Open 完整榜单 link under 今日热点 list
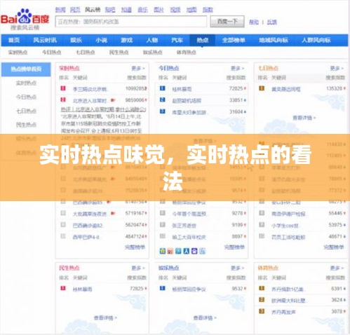Screen dimensions: 350x335 [x=234, y=247]
